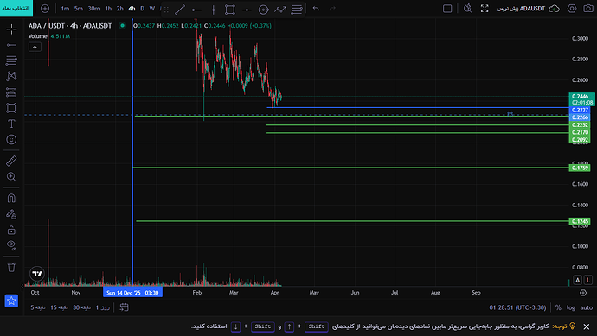This screenshot has width=597, height=336.
Task: Delete drawings with the trash icon
Action: pos(11,267)
